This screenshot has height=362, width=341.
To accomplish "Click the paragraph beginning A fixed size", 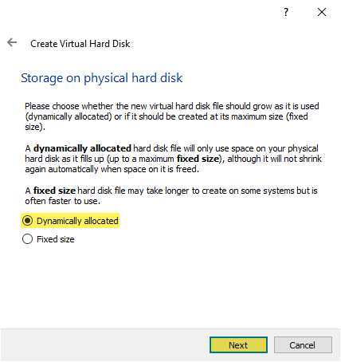I will pyautogui.click(x=171, y=195).
